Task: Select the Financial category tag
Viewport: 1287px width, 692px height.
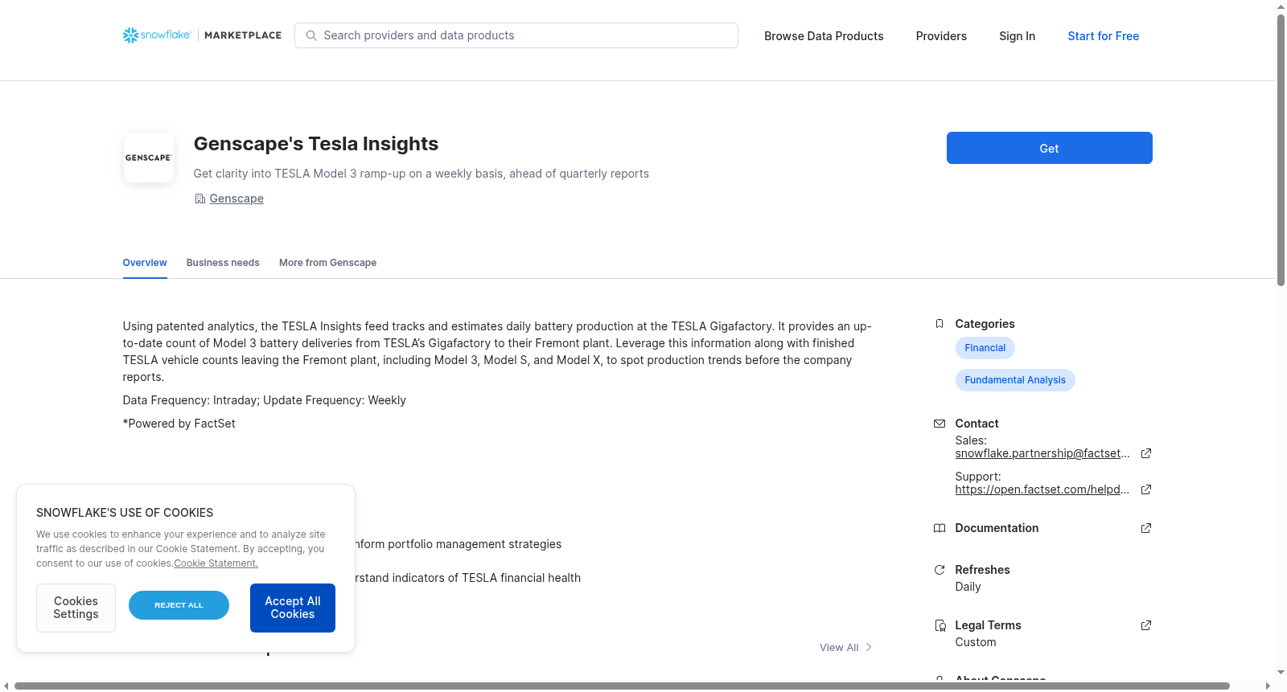Action: click(x=985, y=348)
